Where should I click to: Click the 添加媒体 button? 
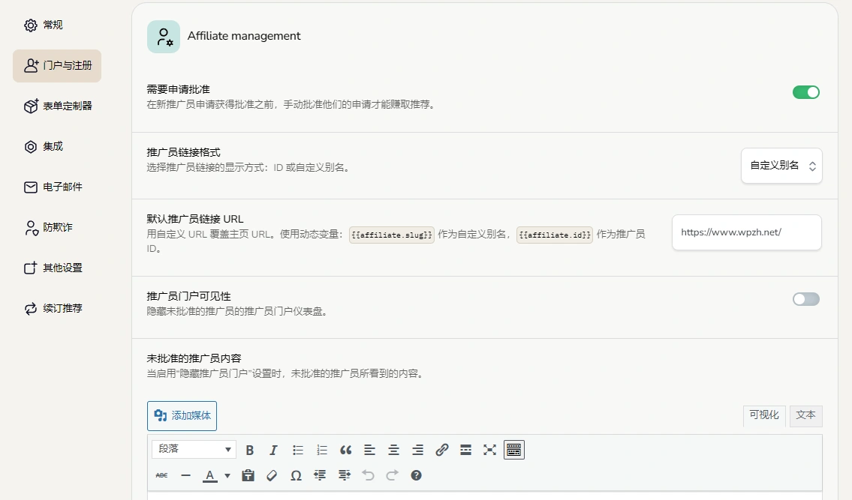click(182, 415)
